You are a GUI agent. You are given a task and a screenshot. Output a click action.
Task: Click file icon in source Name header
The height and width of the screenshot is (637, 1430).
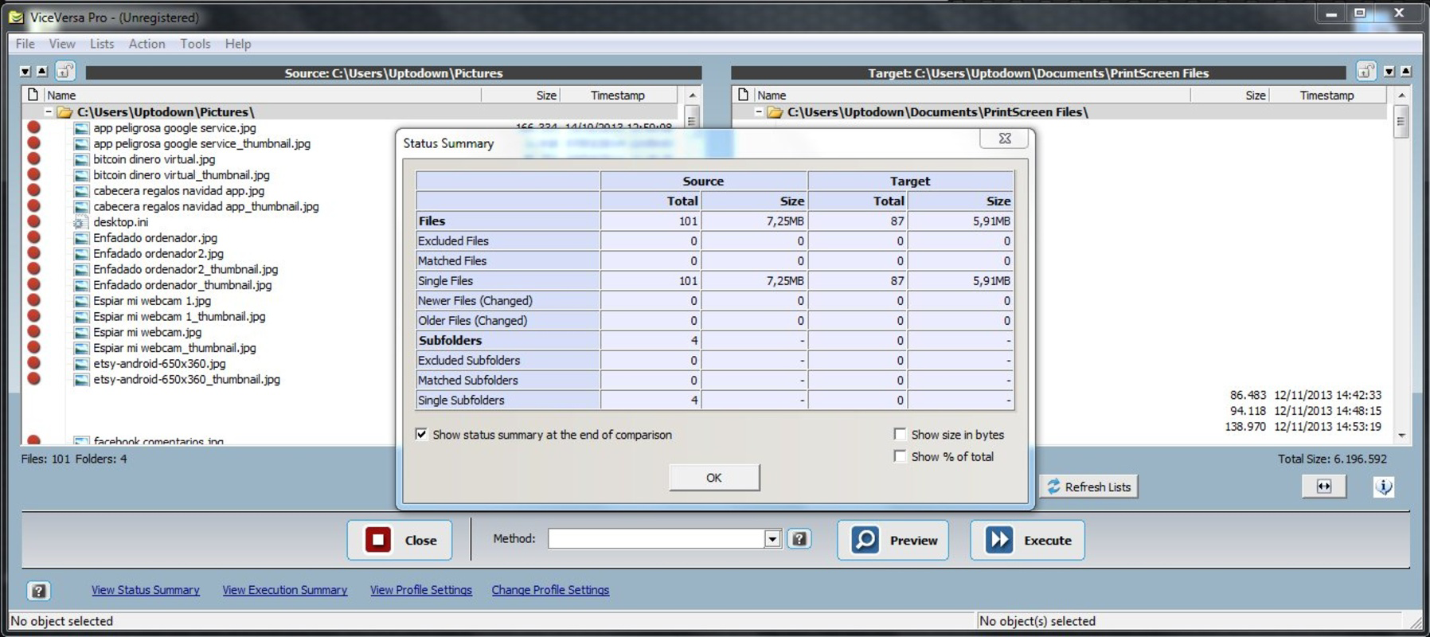coord(33,95)
